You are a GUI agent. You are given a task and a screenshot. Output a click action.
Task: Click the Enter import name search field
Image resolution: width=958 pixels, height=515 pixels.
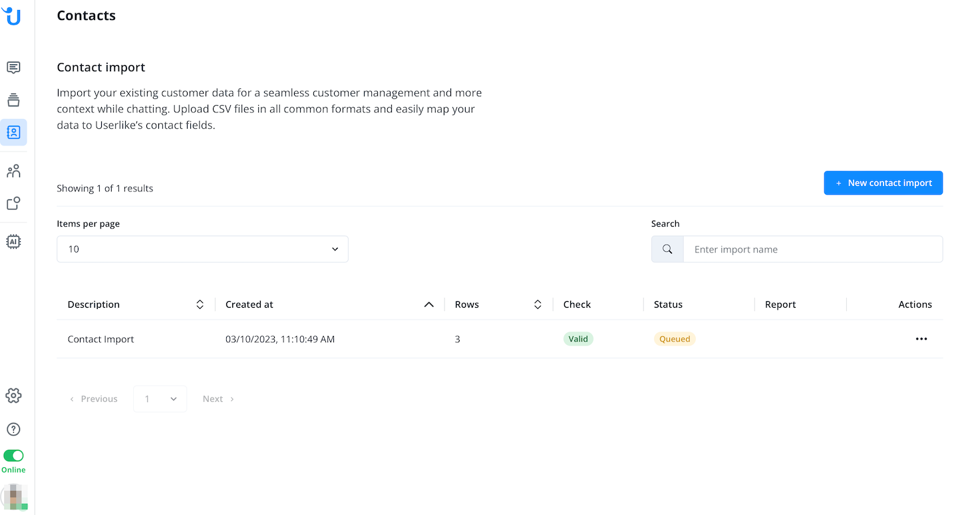click(x=812, y=250)
